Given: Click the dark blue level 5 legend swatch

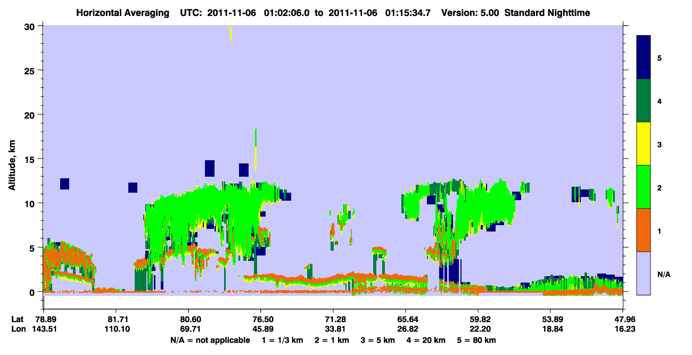Looking at the screenshot, I should point(644,57).
